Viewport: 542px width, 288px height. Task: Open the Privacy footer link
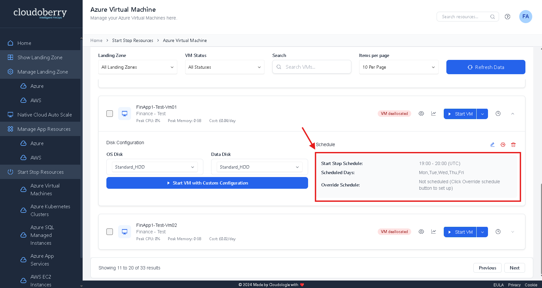[514, 285]
